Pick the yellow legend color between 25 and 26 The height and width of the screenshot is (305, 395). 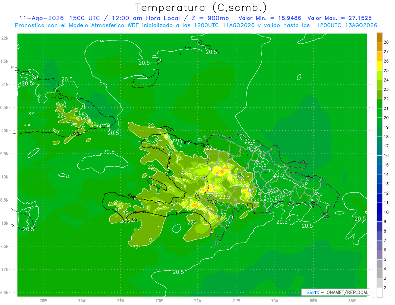coord(380,65)
